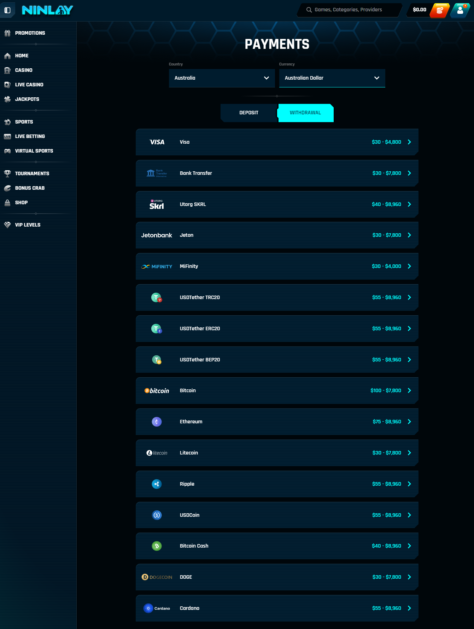Click the USDCoin icon

[x=157, y=515]
